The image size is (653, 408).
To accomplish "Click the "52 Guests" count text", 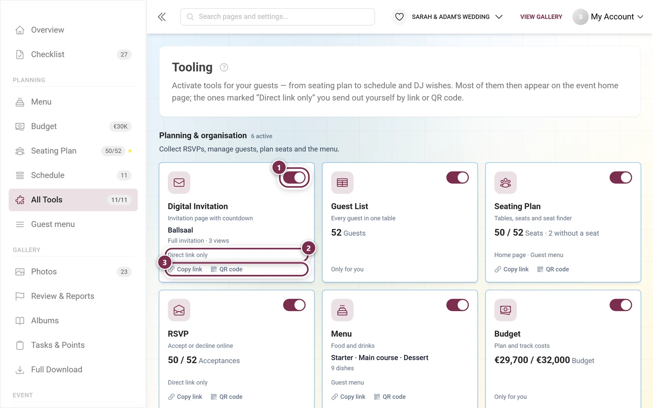I will (348, 233).
